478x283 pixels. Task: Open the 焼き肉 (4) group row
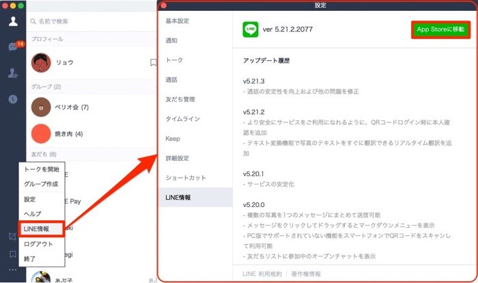[x=92, y=134]
